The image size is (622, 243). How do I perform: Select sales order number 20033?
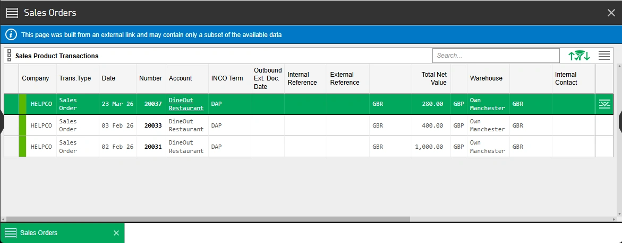tap(153, 125)
